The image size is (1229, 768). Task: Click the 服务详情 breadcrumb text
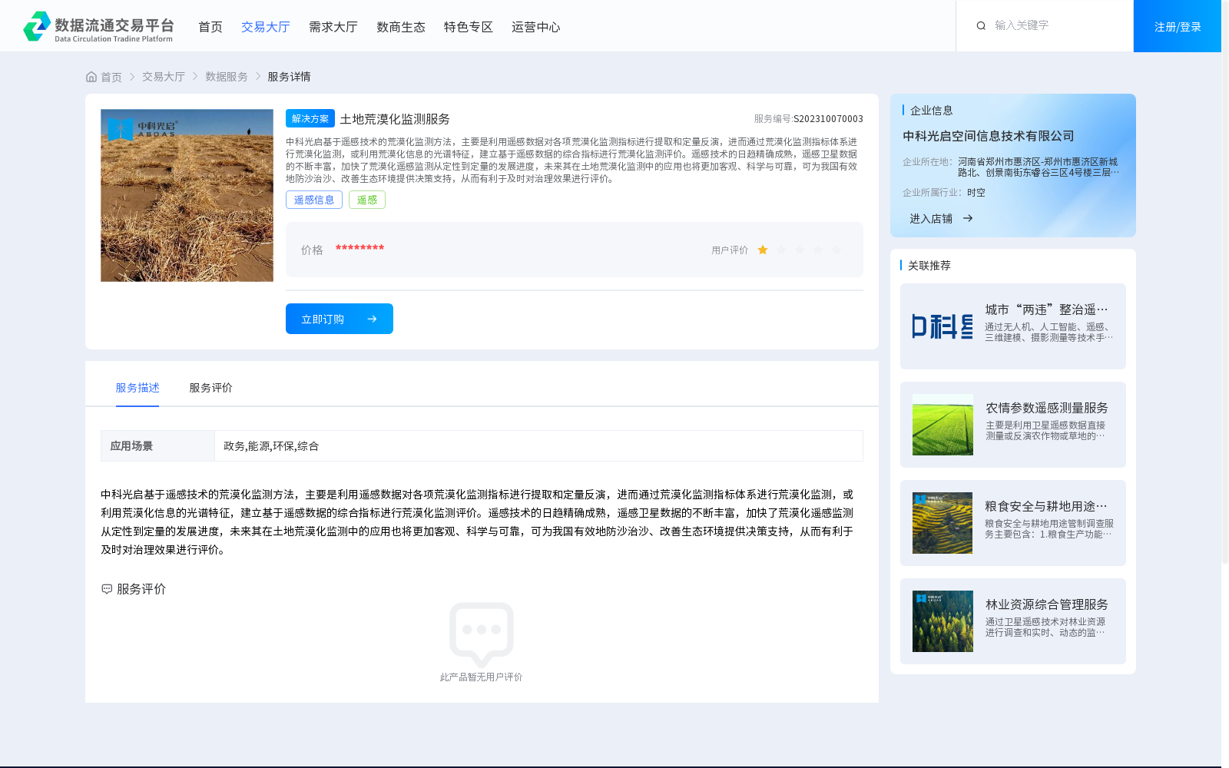click(289, 77)
